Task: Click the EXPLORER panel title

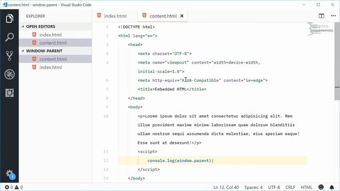Action: tap(36, 16)
